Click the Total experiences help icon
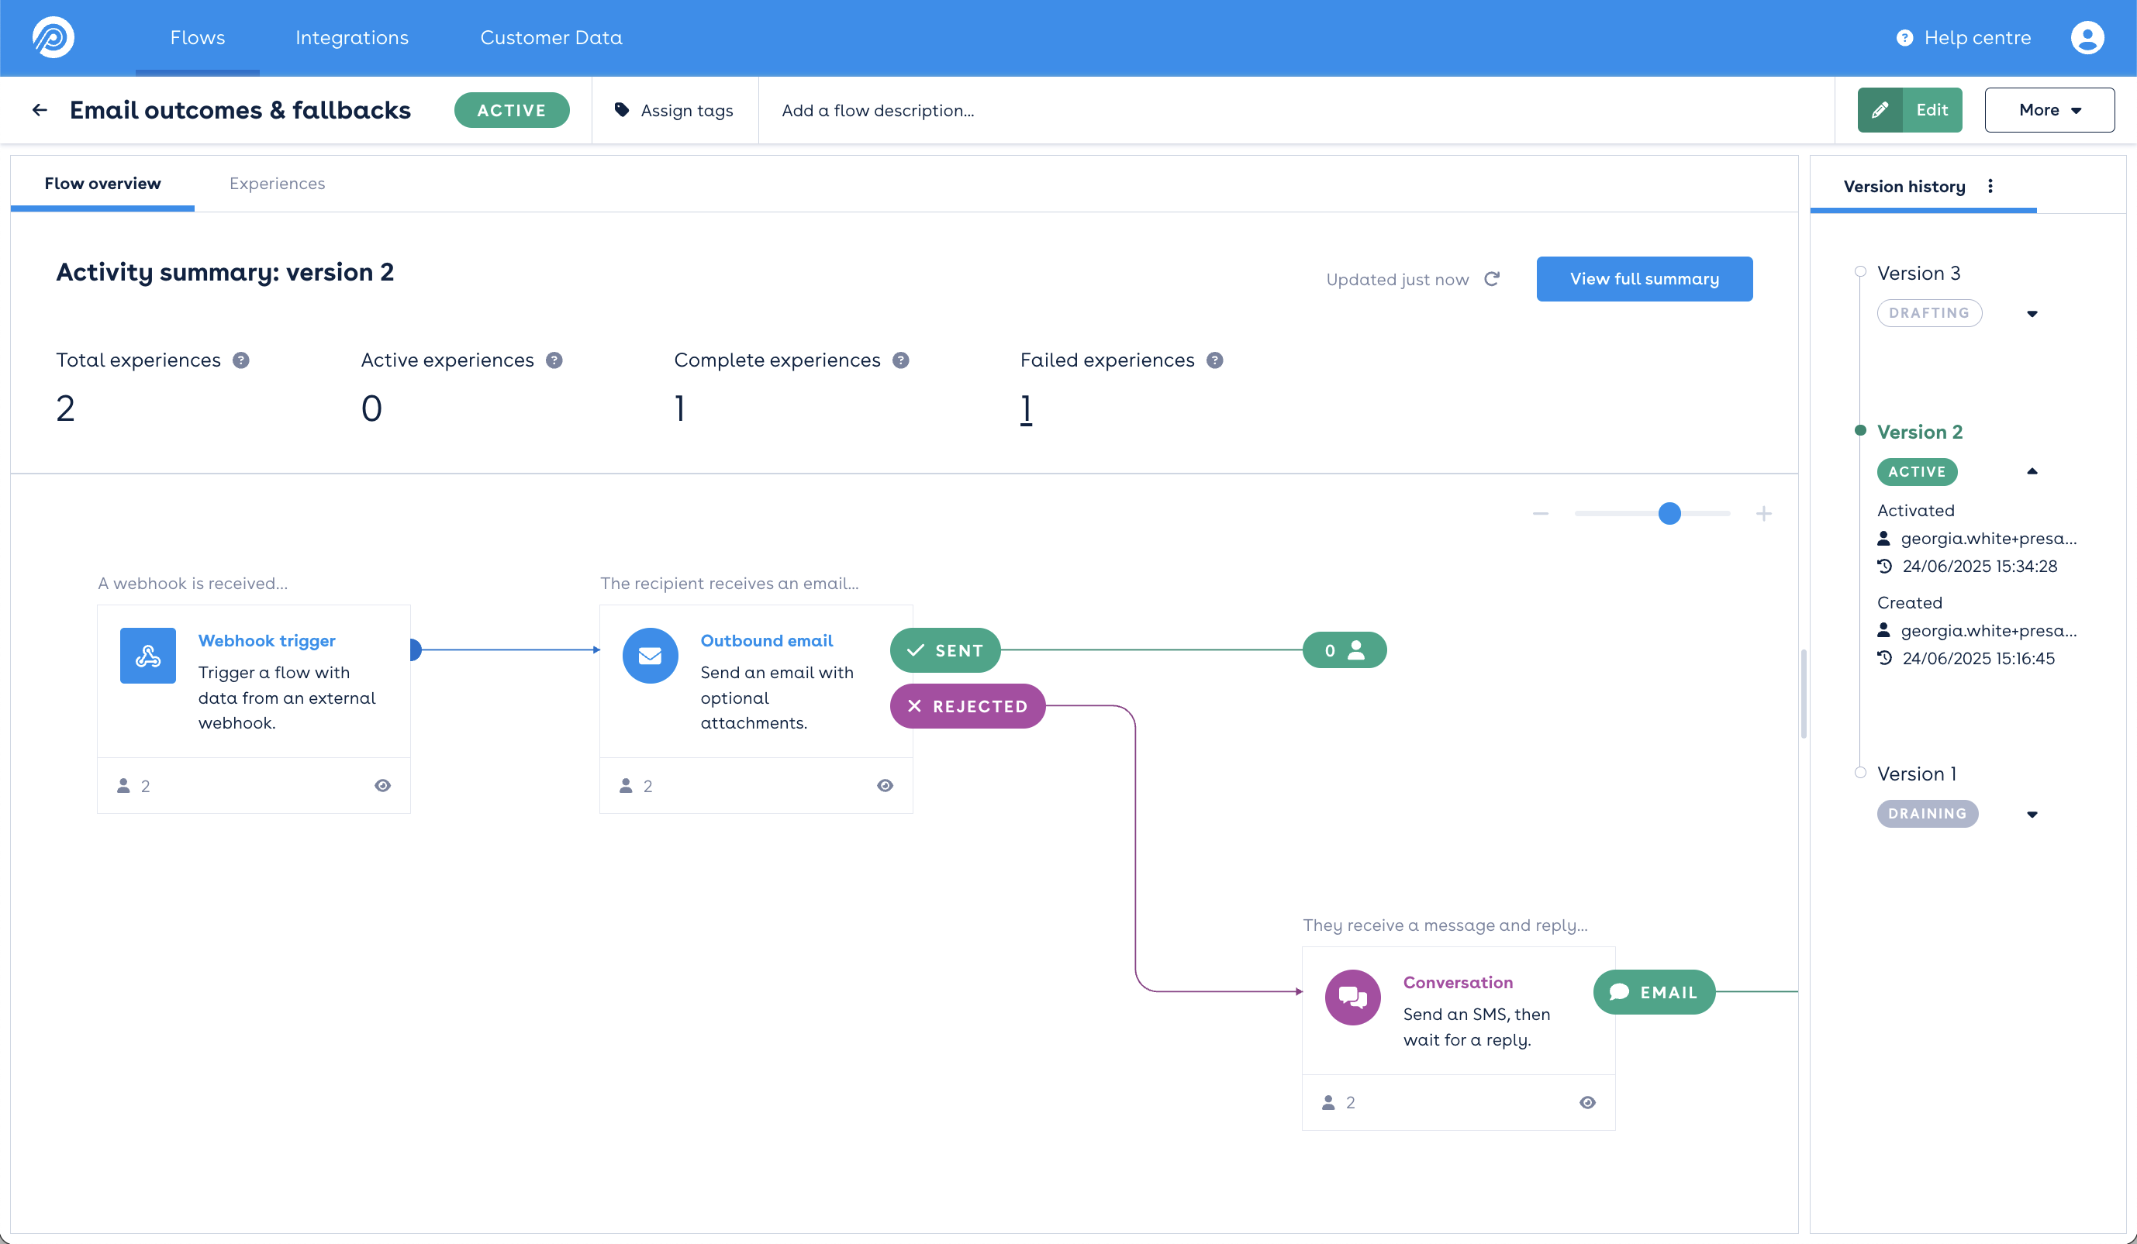 (241, 360)
